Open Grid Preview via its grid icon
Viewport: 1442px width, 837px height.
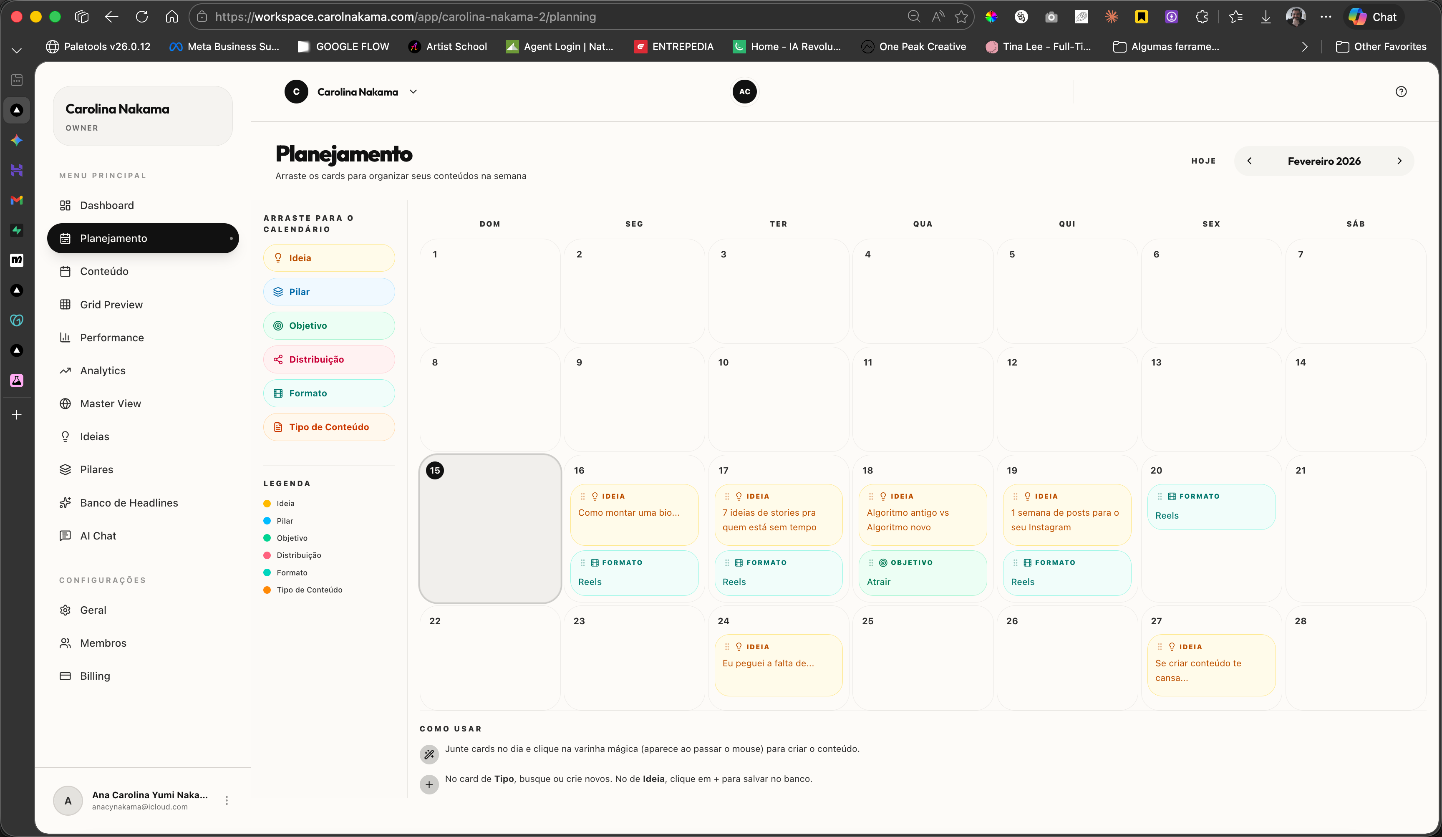[66, 304]
